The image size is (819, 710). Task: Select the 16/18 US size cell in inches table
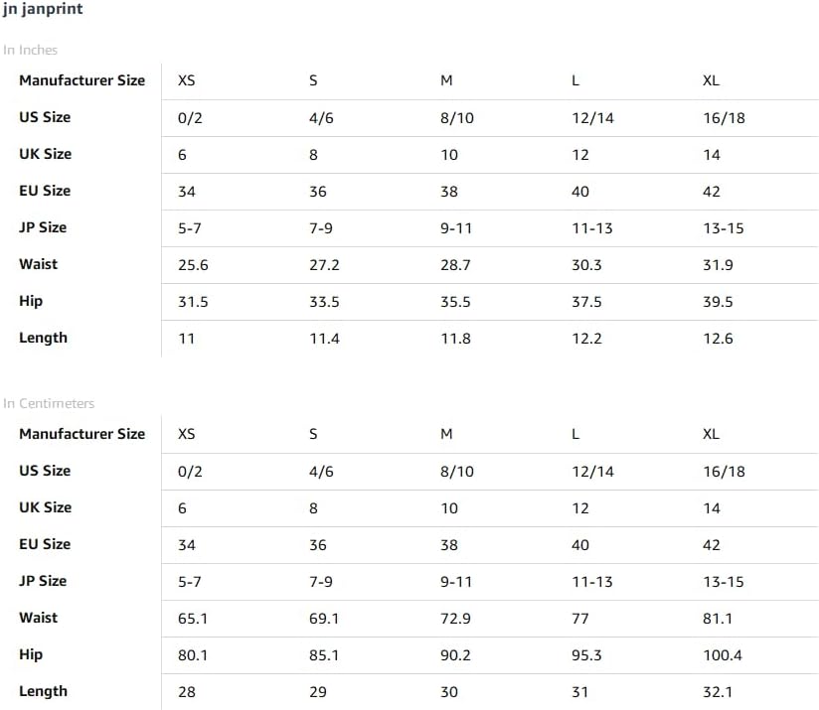coord(724,118)
